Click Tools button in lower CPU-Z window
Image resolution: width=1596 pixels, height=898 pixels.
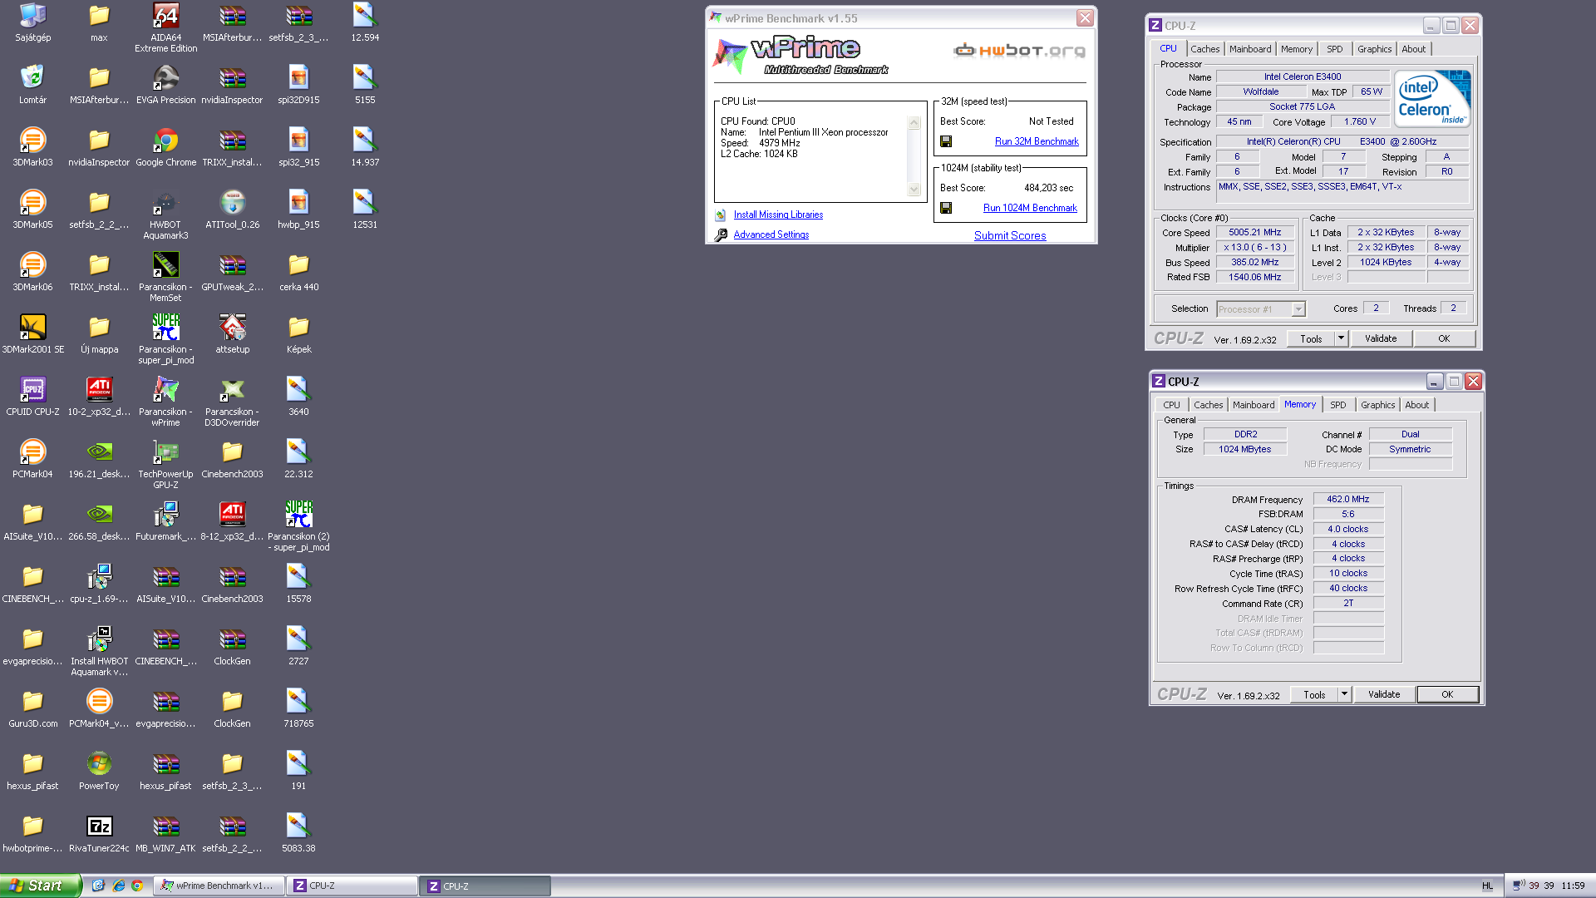[x=1314, y=694]
